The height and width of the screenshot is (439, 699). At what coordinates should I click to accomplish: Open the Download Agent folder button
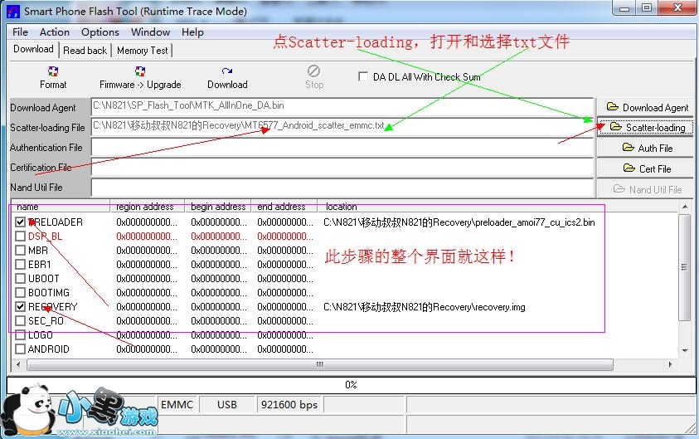click(x=645, y=108)
